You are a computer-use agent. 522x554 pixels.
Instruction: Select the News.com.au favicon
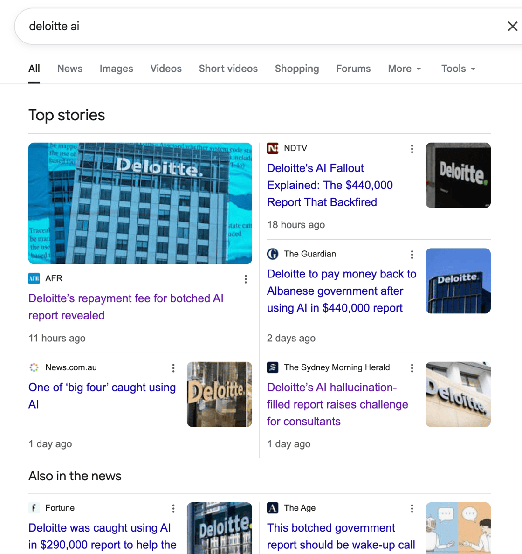coord(34,368)
